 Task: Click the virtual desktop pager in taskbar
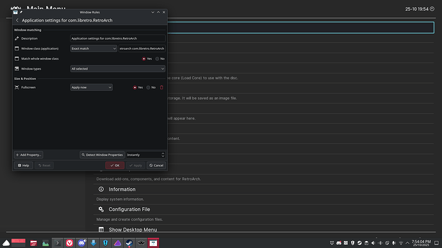click(19, 243)
